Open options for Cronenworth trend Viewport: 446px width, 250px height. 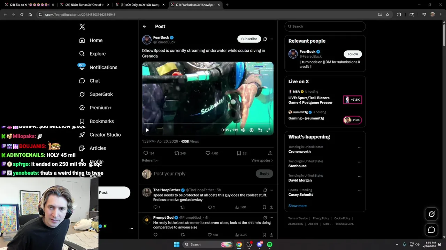click(x=360, y=148)
